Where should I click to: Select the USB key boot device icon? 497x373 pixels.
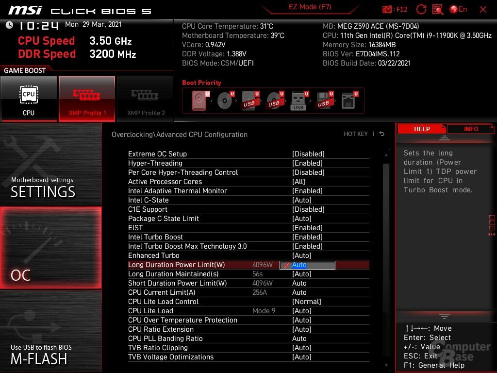click(x=299, y=101)
